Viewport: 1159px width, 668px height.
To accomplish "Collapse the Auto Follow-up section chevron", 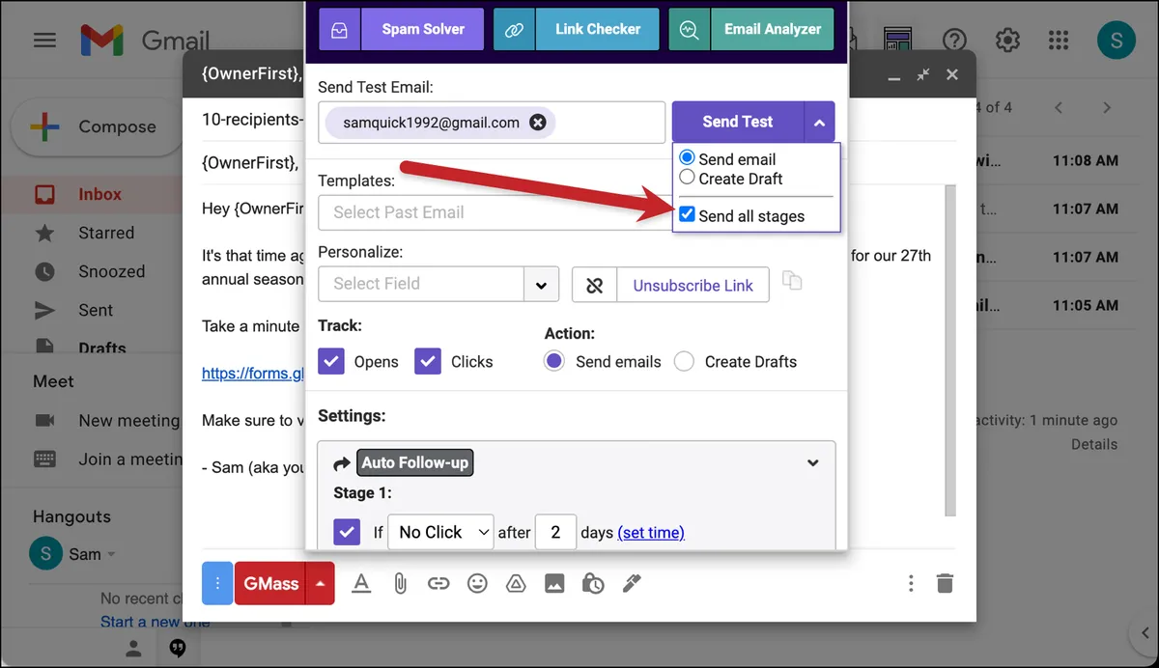I will [x=813, y=462].
